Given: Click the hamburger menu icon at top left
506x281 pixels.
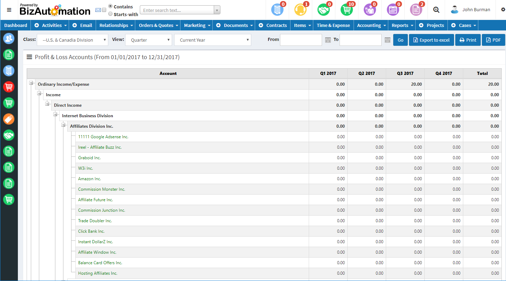Looking at the screenshot, I should click(9, 10).
